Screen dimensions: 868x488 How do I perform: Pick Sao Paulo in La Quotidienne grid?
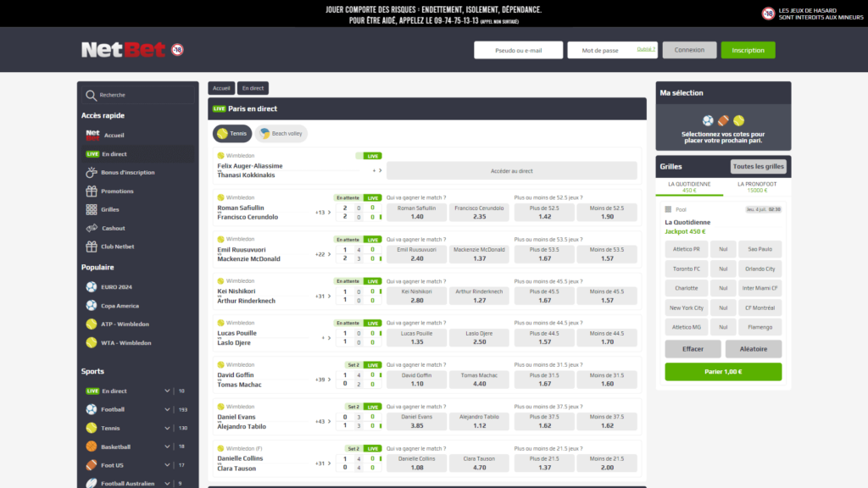760,250
